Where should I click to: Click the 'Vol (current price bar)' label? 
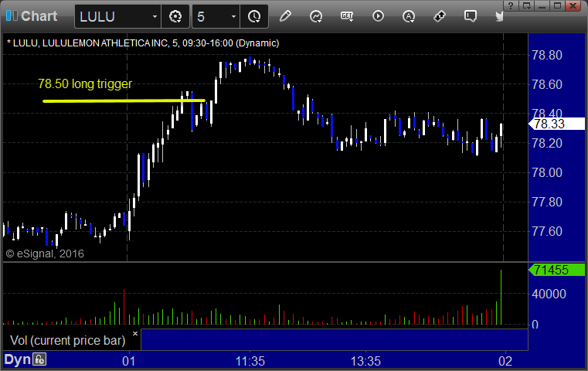(67, 340)
